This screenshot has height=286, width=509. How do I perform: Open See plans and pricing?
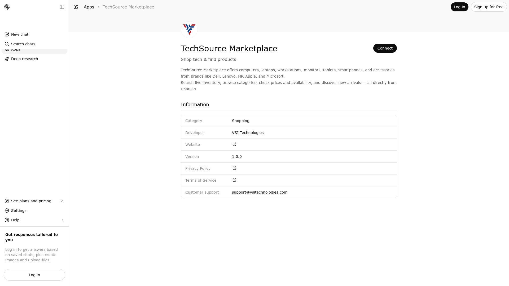click(34, 201)
